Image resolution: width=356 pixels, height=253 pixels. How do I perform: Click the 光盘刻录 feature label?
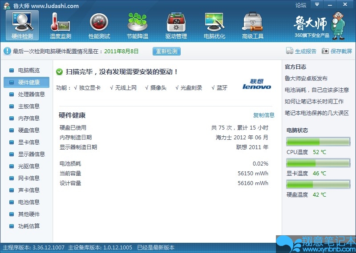[191, 88]
